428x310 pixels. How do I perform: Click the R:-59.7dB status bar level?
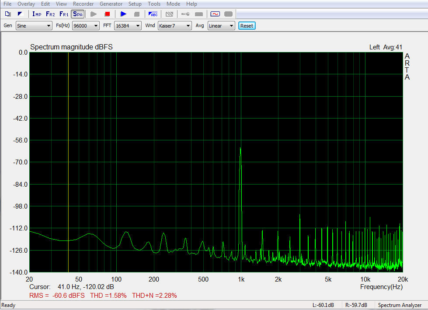pos(356,305)
